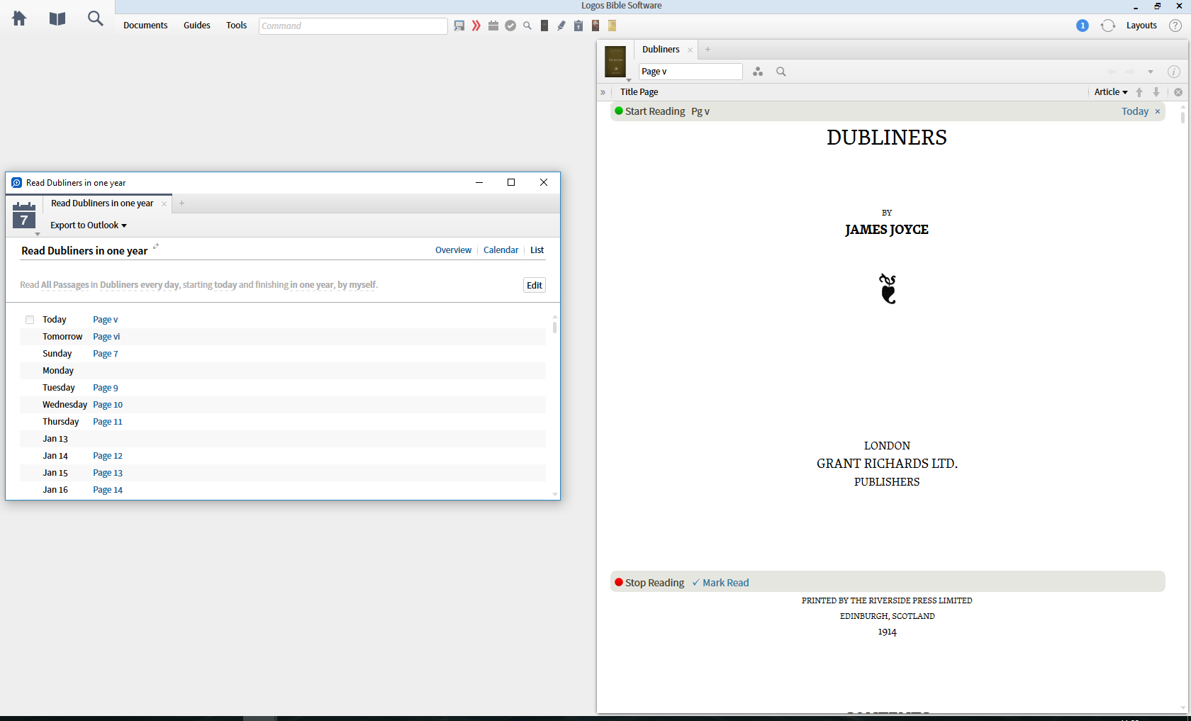Open inline search in Dubliners panel

coord(781,72)
